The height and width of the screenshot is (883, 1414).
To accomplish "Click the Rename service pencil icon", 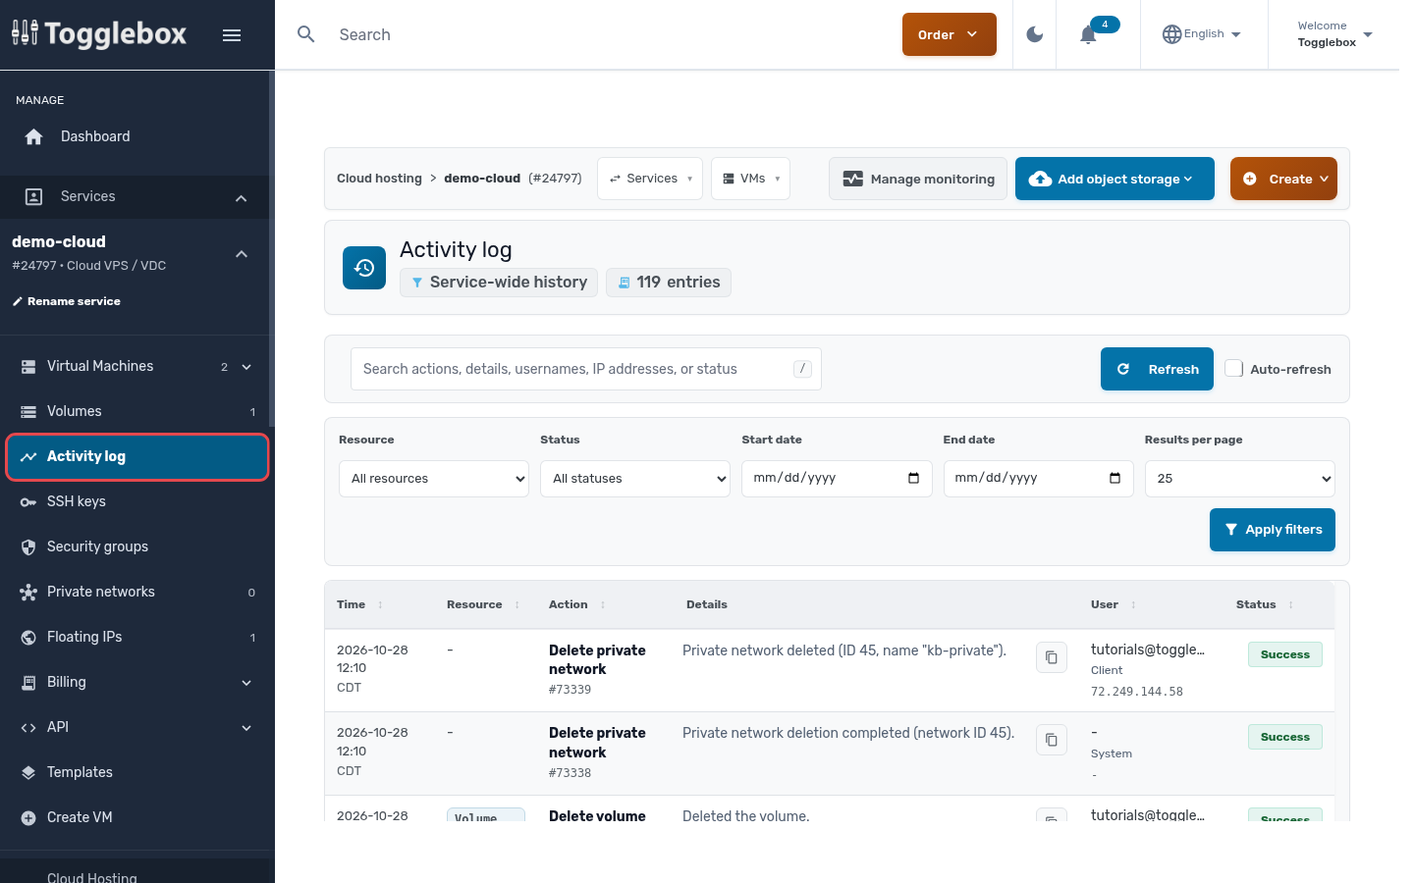I will 17,301.
